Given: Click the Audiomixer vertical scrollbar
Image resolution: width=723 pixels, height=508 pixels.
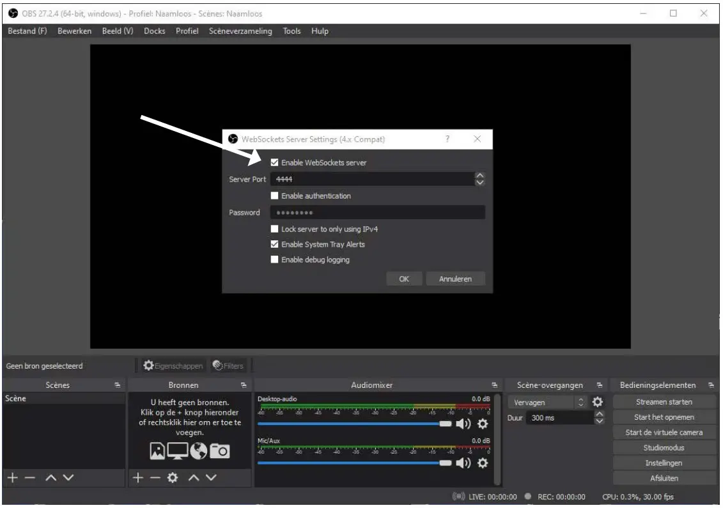Looking at the screenshot, I should [497, 439].
